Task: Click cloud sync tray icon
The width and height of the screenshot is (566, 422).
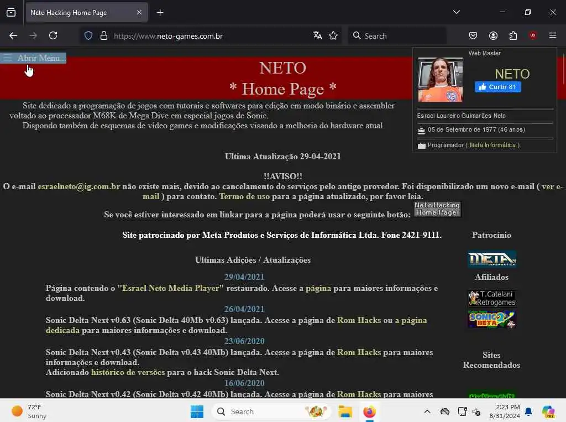Action: [445, 411]
